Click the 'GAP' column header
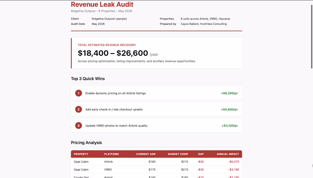 pos(201,154)
